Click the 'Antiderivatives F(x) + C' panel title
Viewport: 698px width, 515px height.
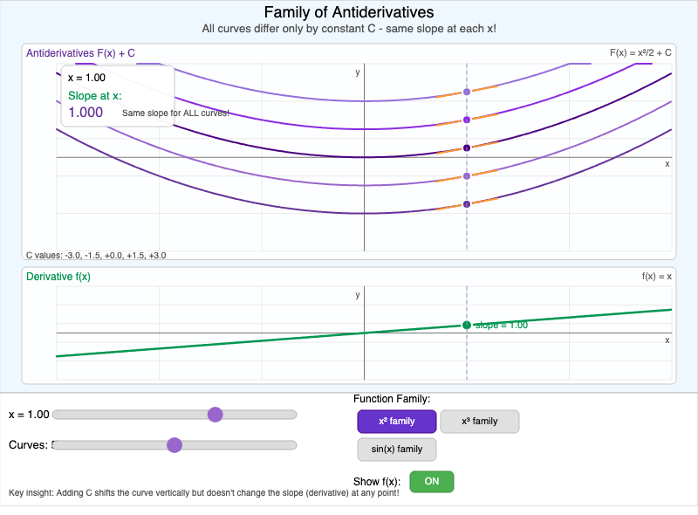coord(82,53)
